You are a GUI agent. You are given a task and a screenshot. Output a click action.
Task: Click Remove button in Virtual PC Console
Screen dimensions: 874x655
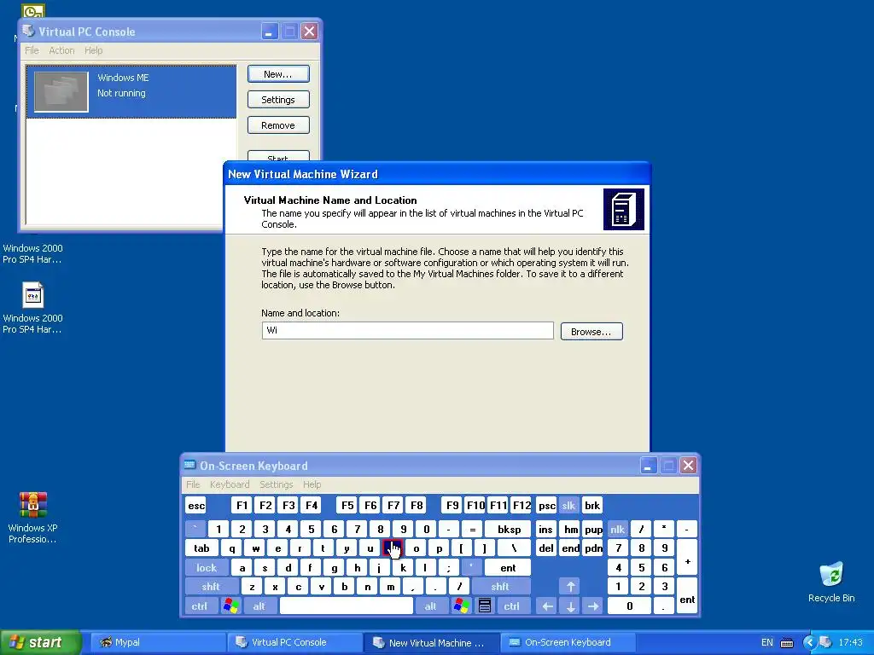[x=278, y=125]
